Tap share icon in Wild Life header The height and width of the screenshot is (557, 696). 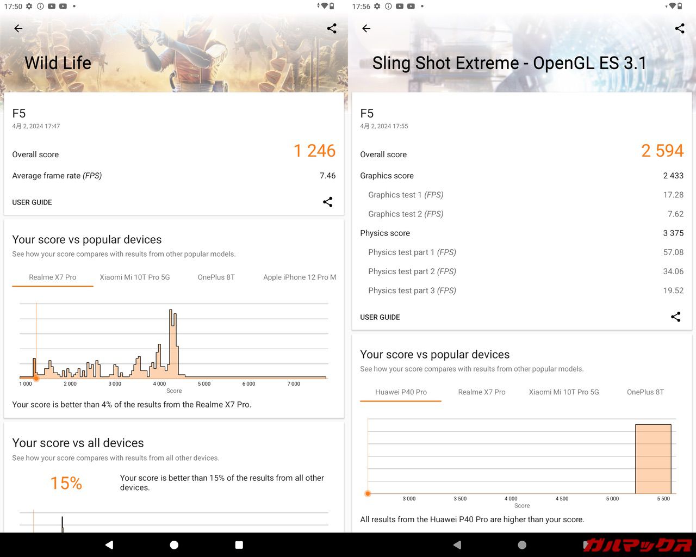coord(332,28)
